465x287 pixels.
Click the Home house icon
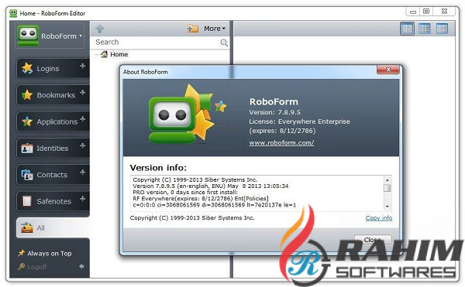104,54
